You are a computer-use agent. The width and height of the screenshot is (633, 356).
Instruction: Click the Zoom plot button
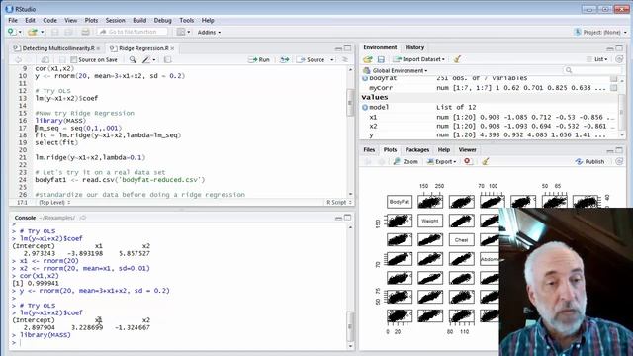coord(406,161)
